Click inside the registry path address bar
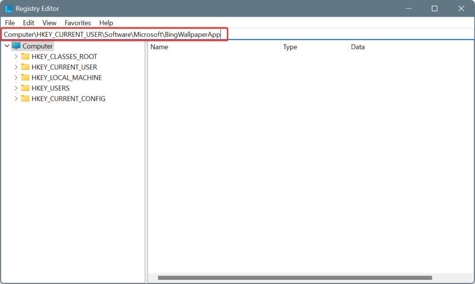This screenshot has height=284, width=475. pyautogui.click(x=115, y=34)
